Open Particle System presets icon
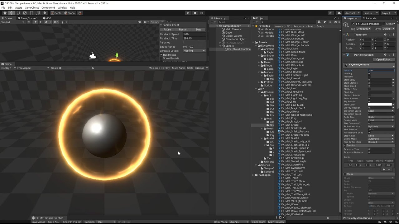The width and height of the screenshot is (399, 224). [x=389, y=55]
